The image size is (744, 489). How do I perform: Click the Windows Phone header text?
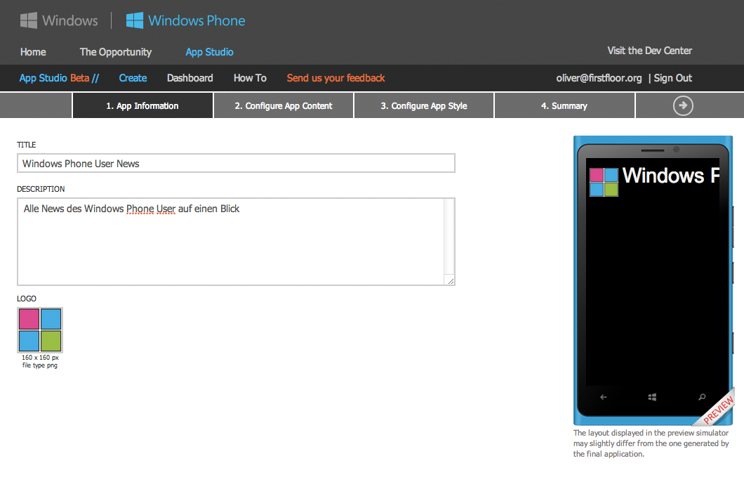[197, 20]
